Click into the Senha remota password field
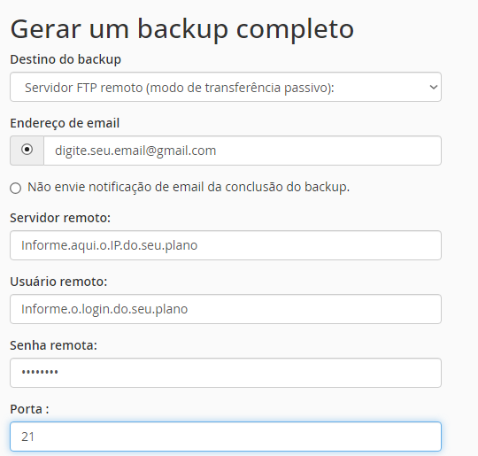478x456 pixels. [x=226, y=373]
